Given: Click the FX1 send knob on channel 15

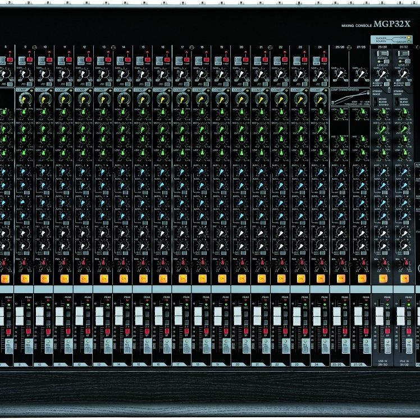Looking at the screenshot, I should [x=142, y=232].
